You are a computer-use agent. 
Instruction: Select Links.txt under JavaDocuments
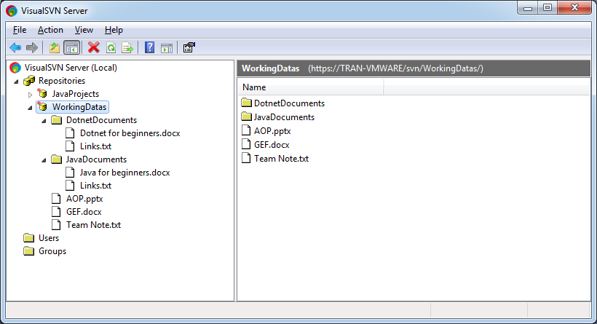pyautogui.click(x=95, y=186)
